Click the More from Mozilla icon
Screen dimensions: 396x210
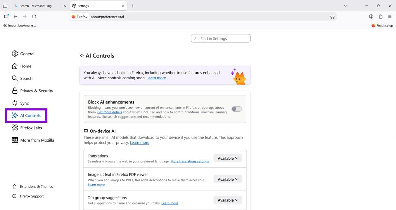(x=15, y=140)
